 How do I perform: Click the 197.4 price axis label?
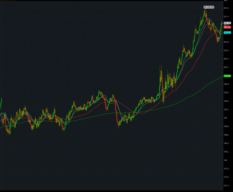pyautogui.click(x=226, y=186)
